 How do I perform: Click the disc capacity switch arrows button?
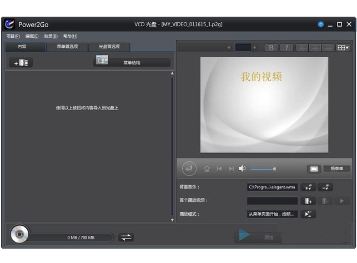[126, 237]
